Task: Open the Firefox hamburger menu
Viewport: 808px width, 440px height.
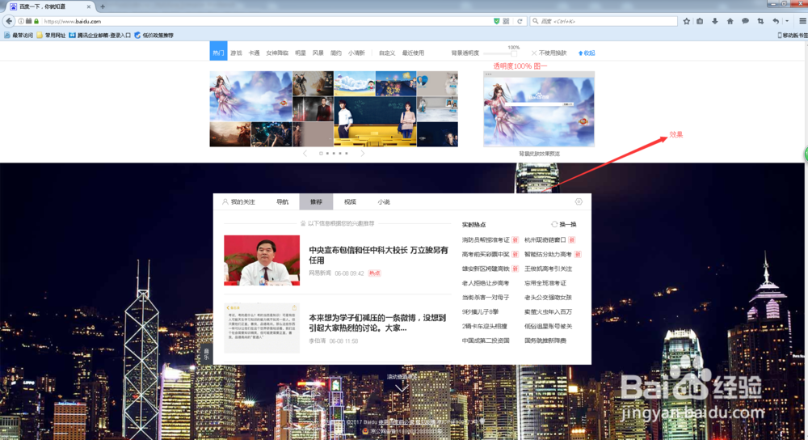Action: [802, 21]
